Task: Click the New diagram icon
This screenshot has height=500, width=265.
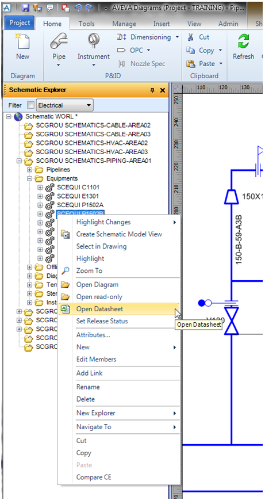Action: (22, 41)
